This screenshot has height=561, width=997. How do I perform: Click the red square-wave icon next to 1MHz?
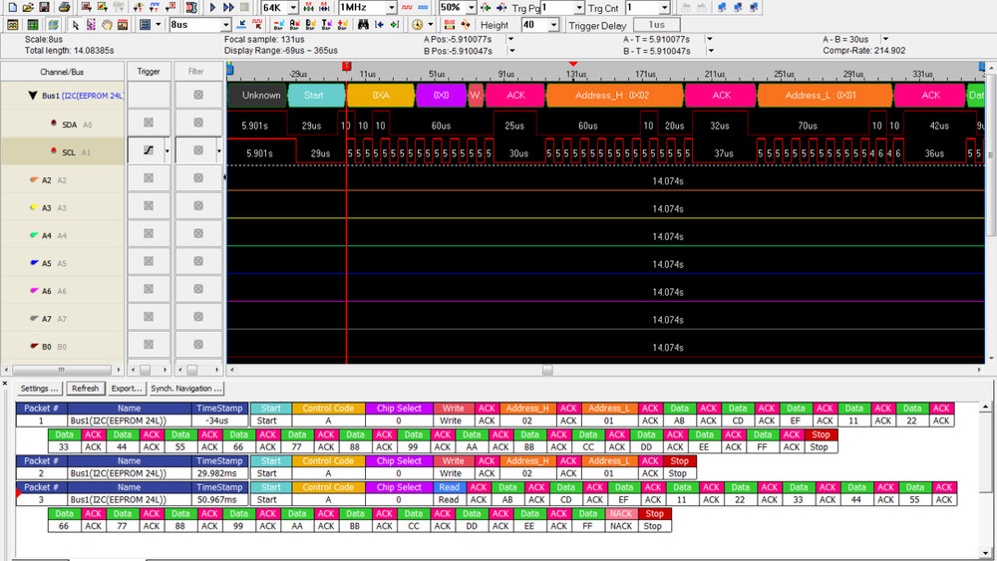click(x=407, y=8)
